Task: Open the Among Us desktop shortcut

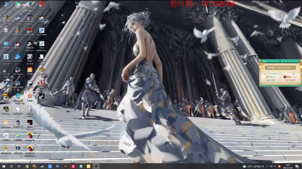Action: [30, 137]
